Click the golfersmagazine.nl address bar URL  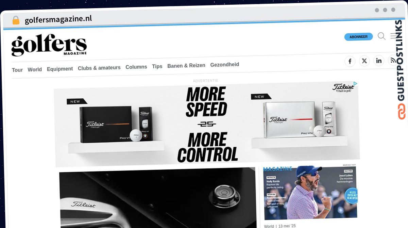click(58, 19)
